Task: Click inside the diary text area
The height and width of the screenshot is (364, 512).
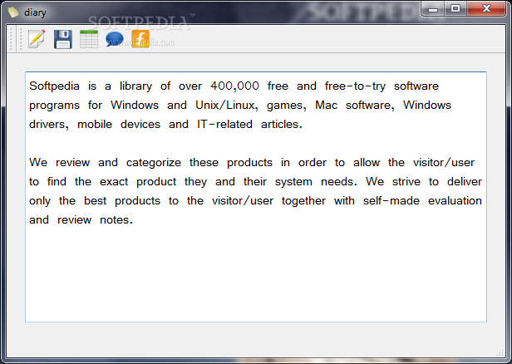Action: click(x=256, y=196)
